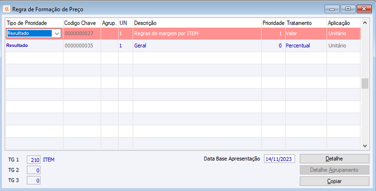
Task: Click the Detalhe Agrupamento button
Action: pyautogui.click(x=334, y=170)
